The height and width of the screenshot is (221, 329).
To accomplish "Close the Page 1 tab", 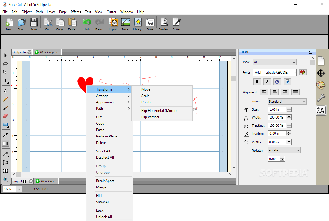I will coord(31,181).
